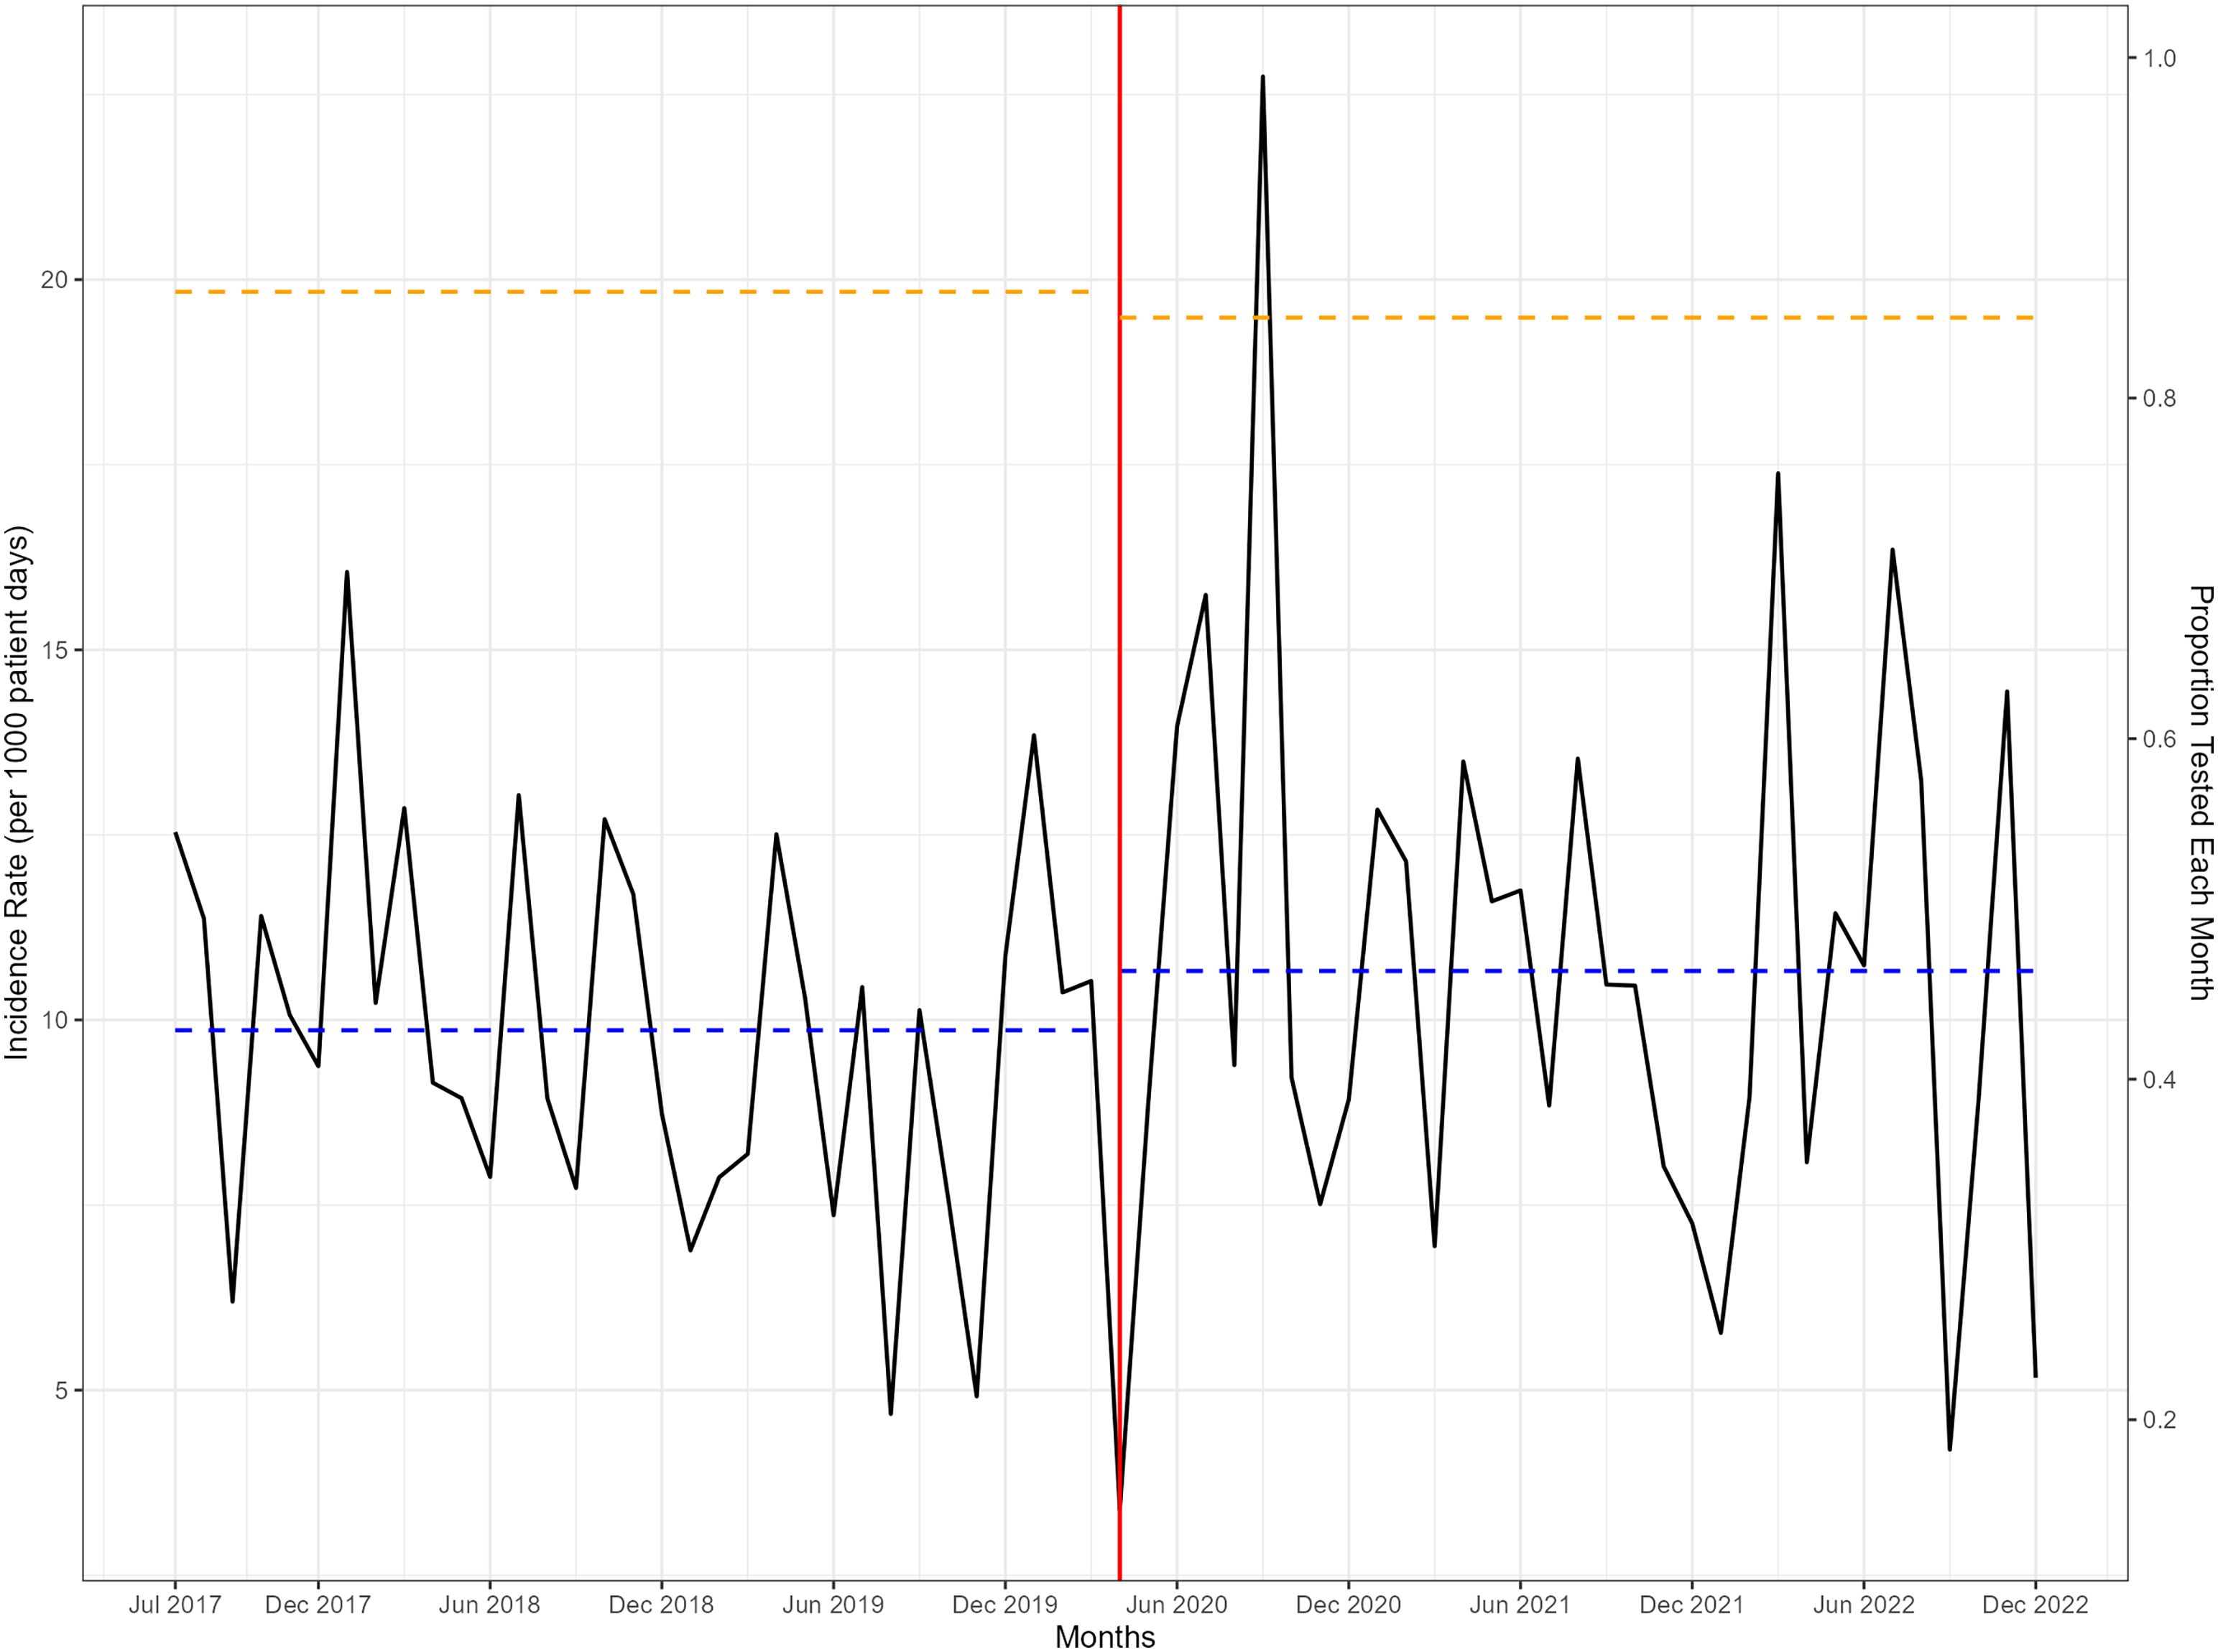Click the Jun 2018 x-axis label
Screen dimensions: 2218x1652
(489, 1605)
